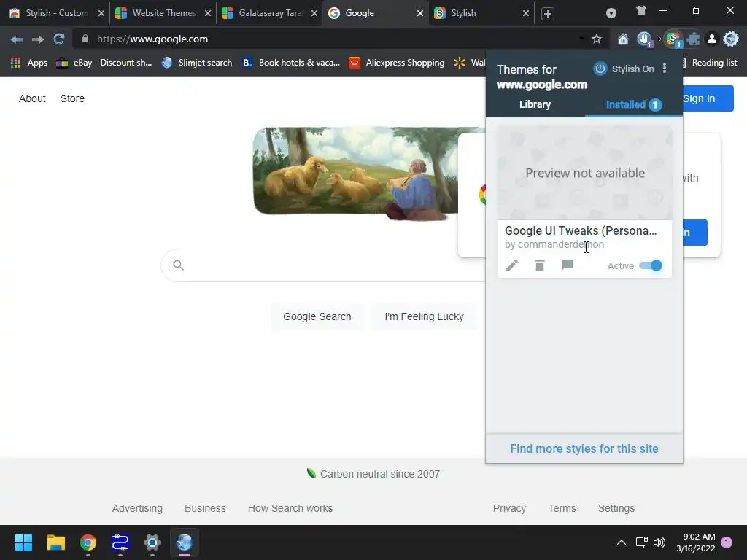This screenshot has height=560, width=747.
Task: Delete the Google UI Tweaks style with the trash icon
Action: 539,265
